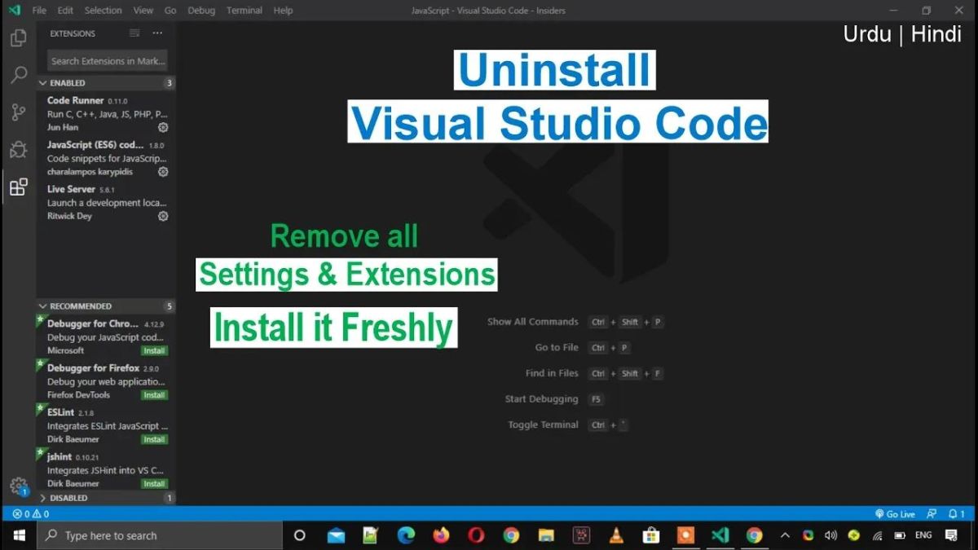The height and width of the screenshot is (550, 978).
Task: Install the jshint extension
Action: pos(154,484)
